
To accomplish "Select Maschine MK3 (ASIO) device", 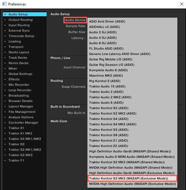I will click(x=105, y=75).
